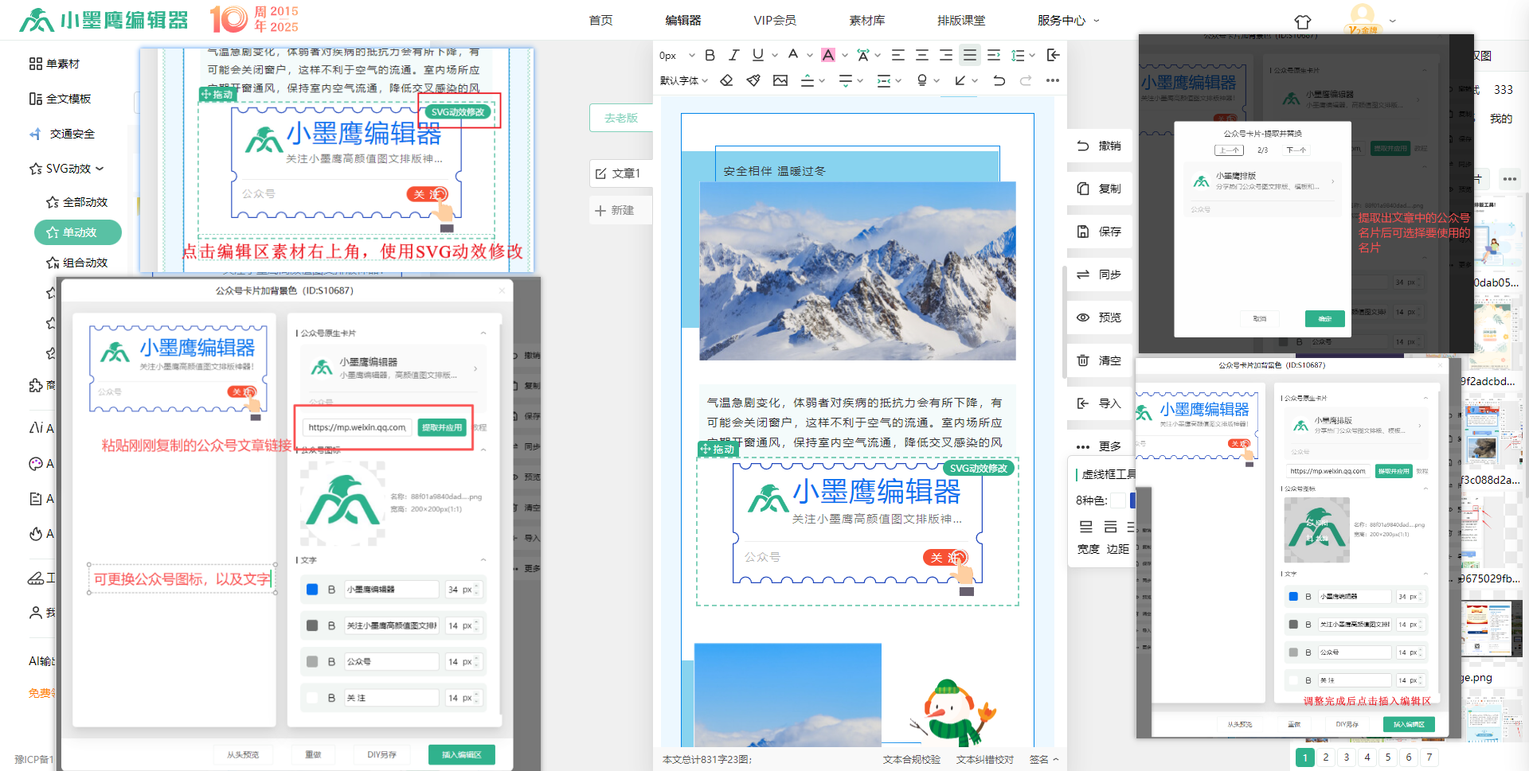Set paragraph alignment to right

point(946,55)
